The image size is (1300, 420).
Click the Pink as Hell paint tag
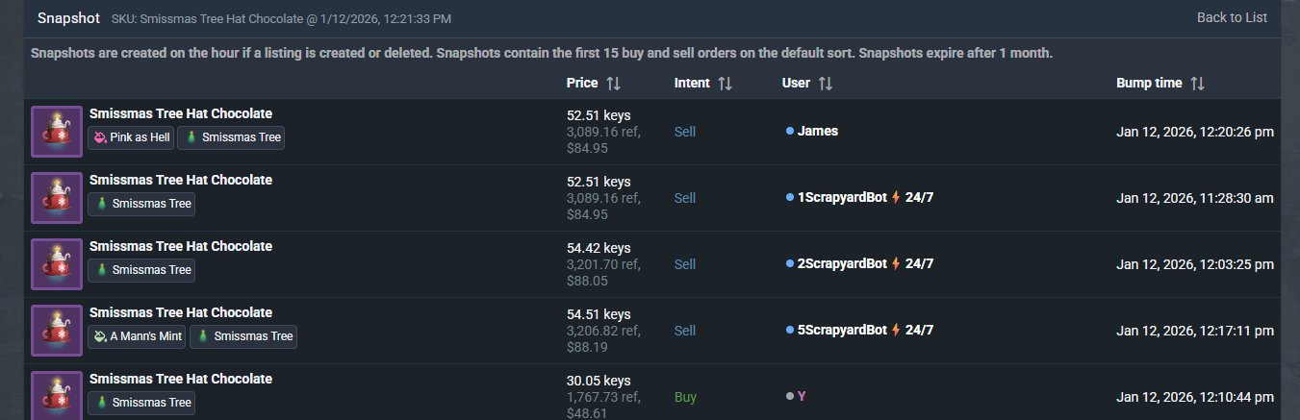(132, 137)
